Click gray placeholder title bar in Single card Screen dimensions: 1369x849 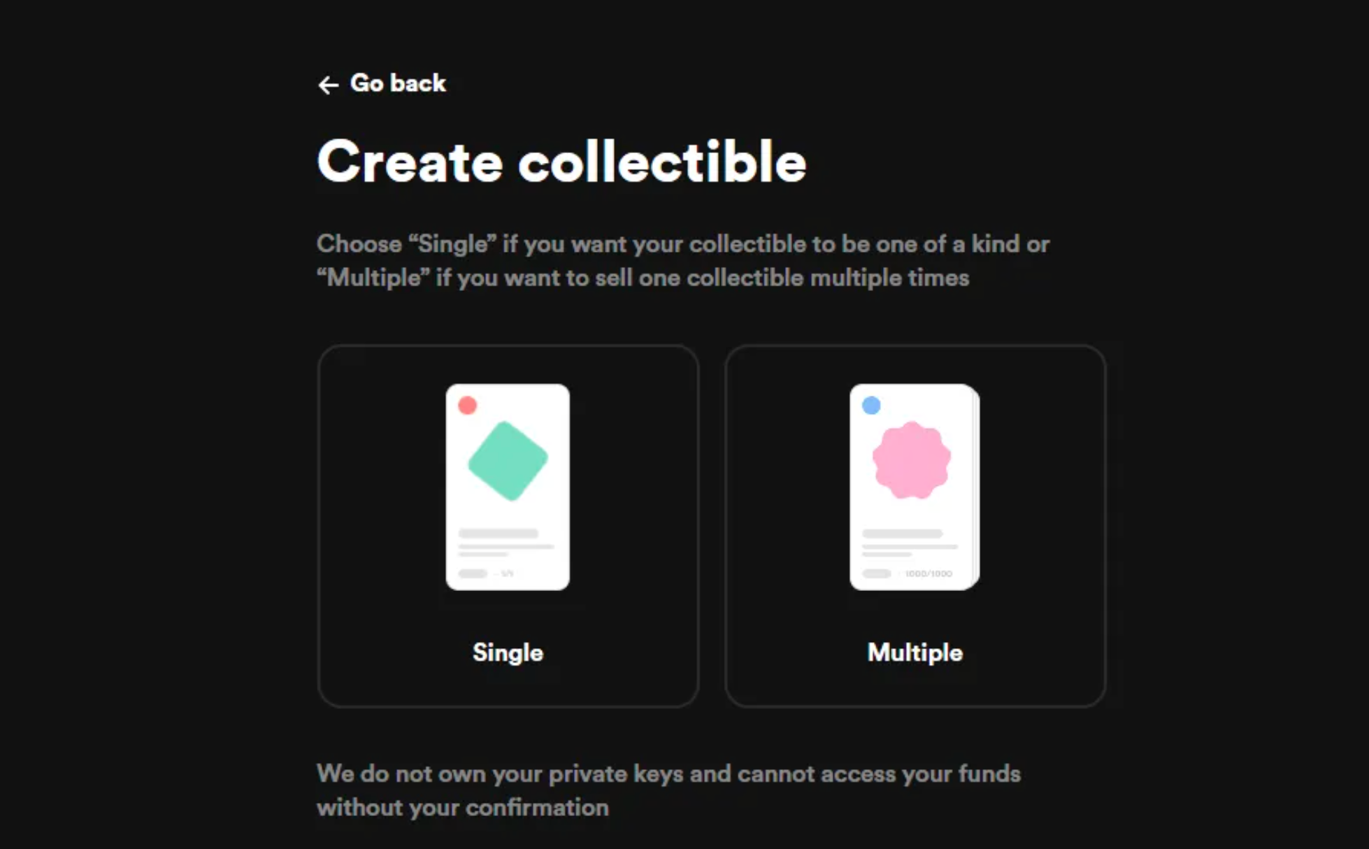pyautogui.click(x=499, y=534)
